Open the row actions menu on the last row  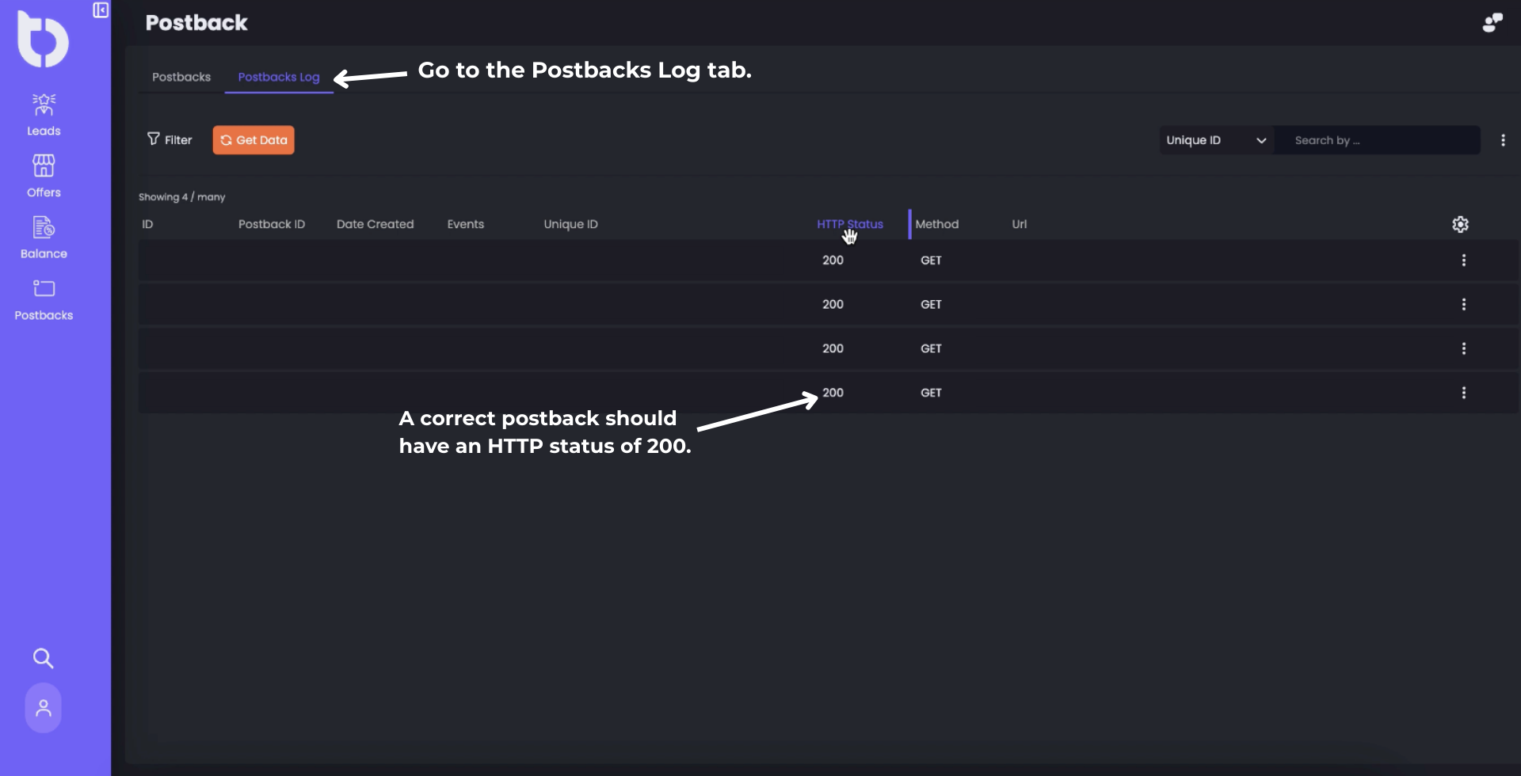click(x=1464, y=393)
